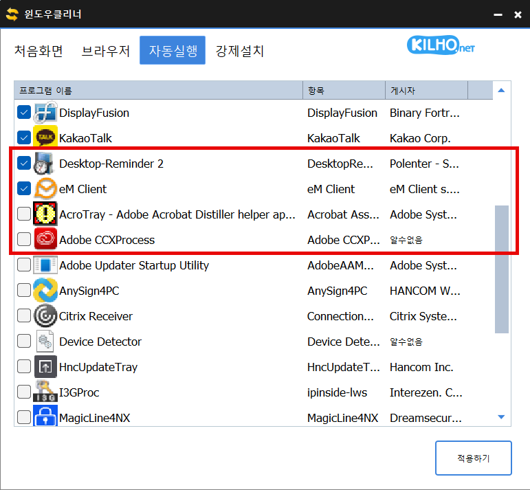Close the 윈도우클리너 window
Screen dimensions: 530x490
click(x=518, y=14)
